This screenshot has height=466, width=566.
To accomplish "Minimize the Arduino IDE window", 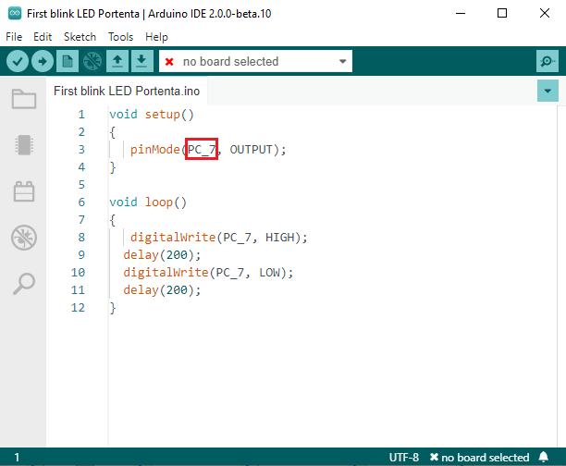I will tap(461, 13).
